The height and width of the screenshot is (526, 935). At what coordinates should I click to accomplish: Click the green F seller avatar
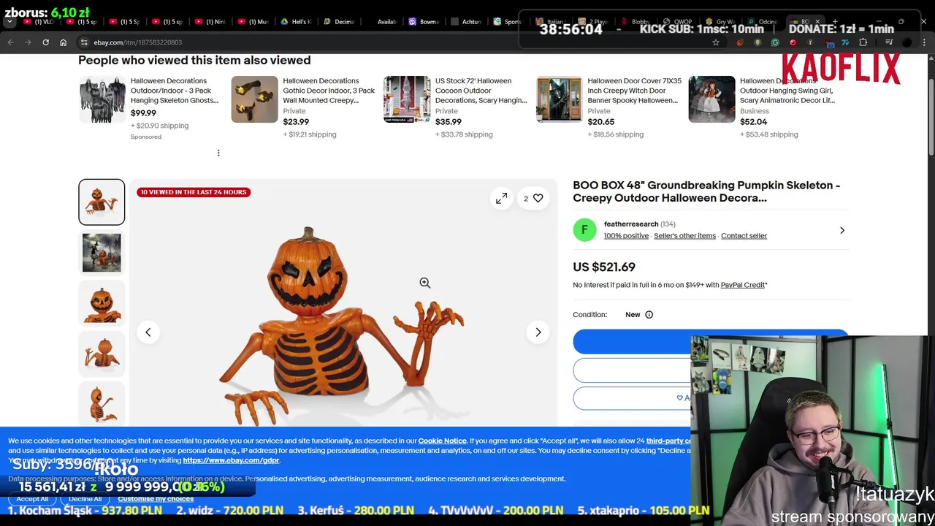584,229
